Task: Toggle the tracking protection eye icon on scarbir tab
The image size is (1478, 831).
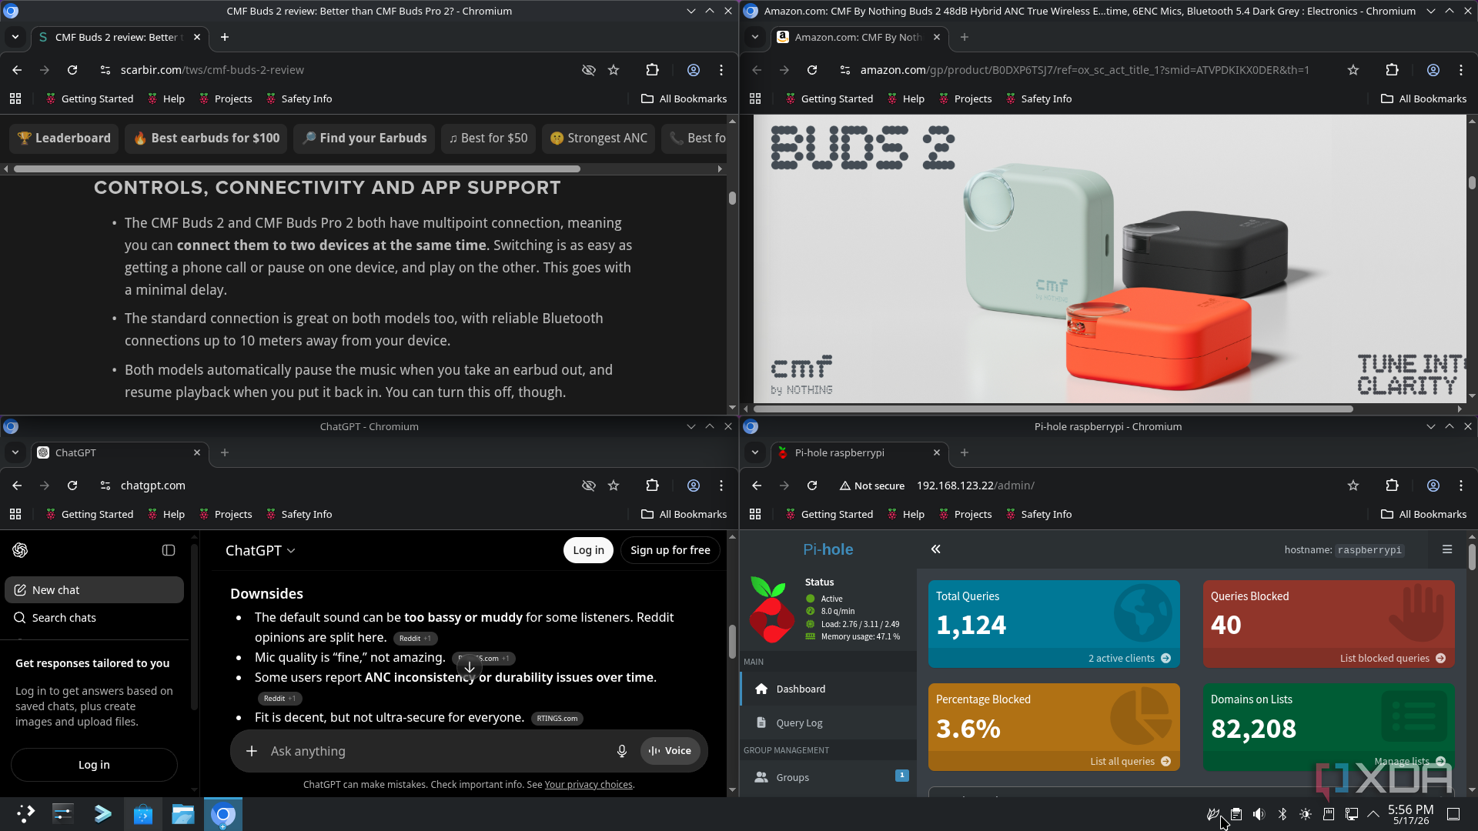Action: coord(589,70)
